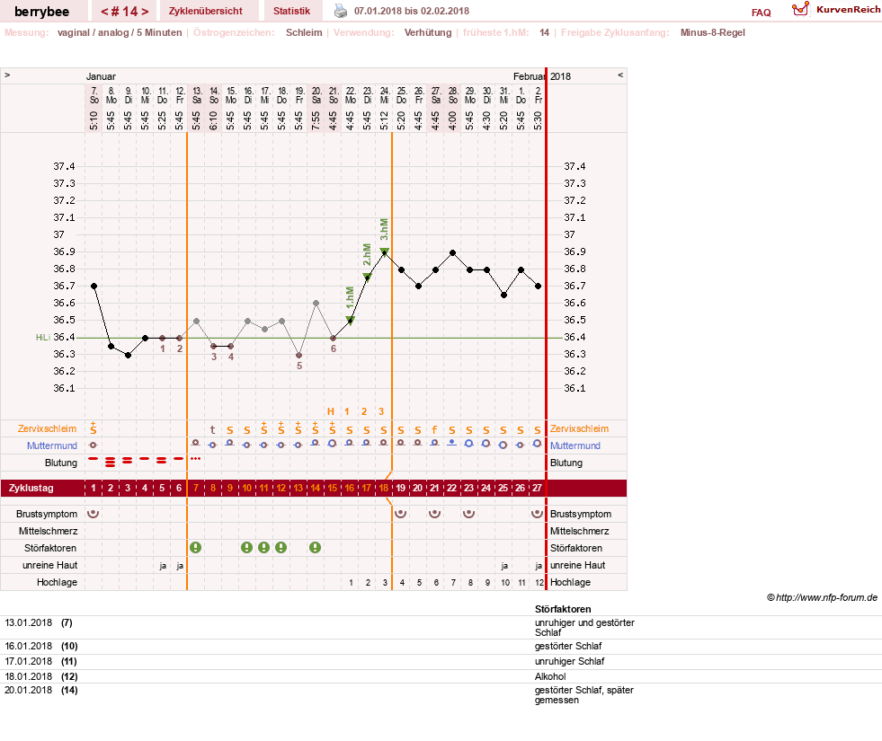Click the printer icon

click(x=341, y=11)
